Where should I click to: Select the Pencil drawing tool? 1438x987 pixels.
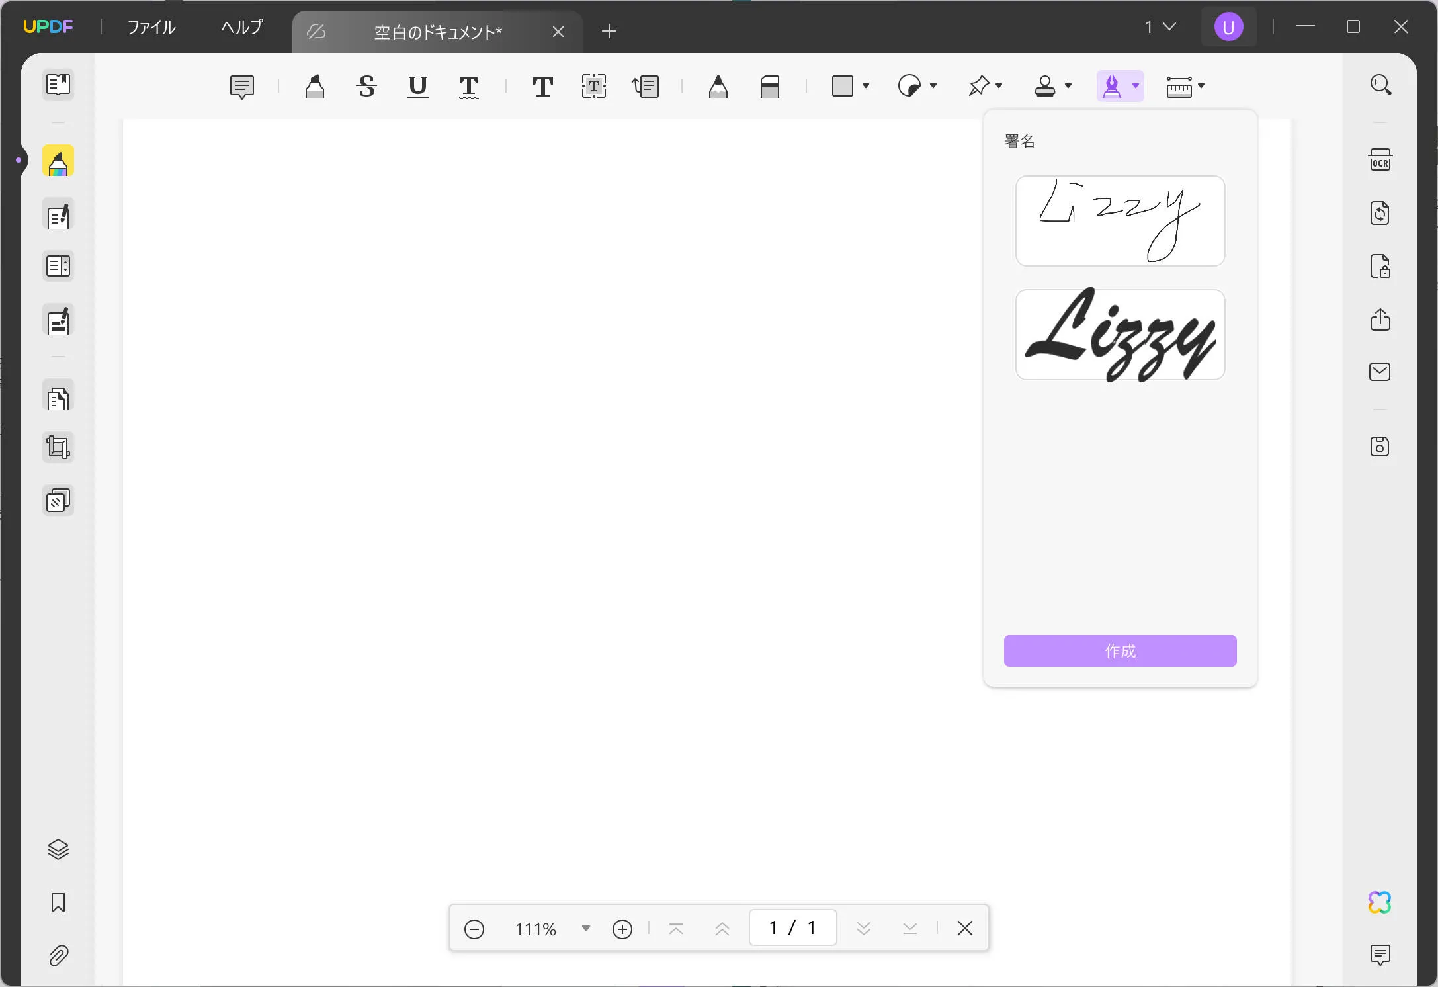(x=718, y=87)
